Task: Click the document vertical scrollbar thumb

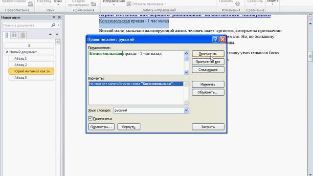Action: [311, 57]
